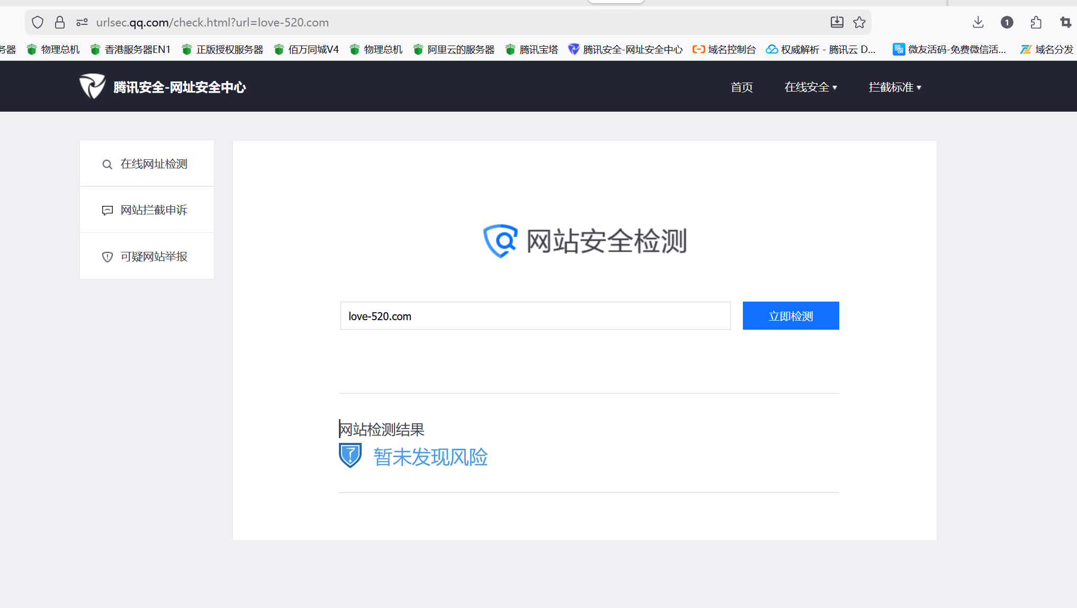This screenshot has height=608, width=1077.
Task: Select 首页 in the top navigation
Action: point(741,87)
